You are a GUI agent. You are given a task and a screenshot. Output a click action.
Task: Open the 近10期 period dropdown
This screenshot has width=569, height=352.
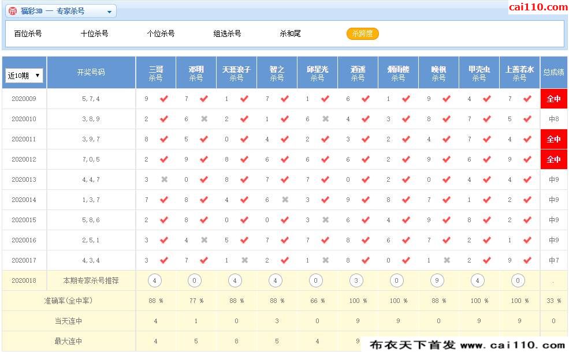[x=24, y=76]
